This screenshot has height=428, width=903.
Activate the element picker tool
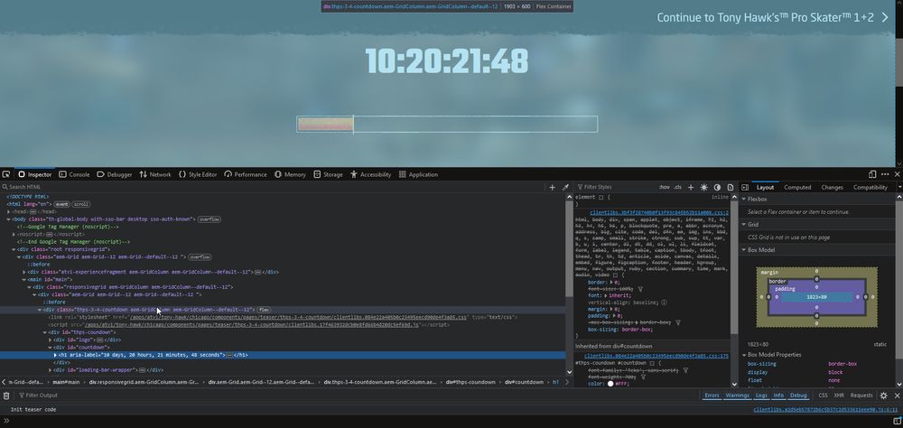pyautogui.click(x=5, y=174)
